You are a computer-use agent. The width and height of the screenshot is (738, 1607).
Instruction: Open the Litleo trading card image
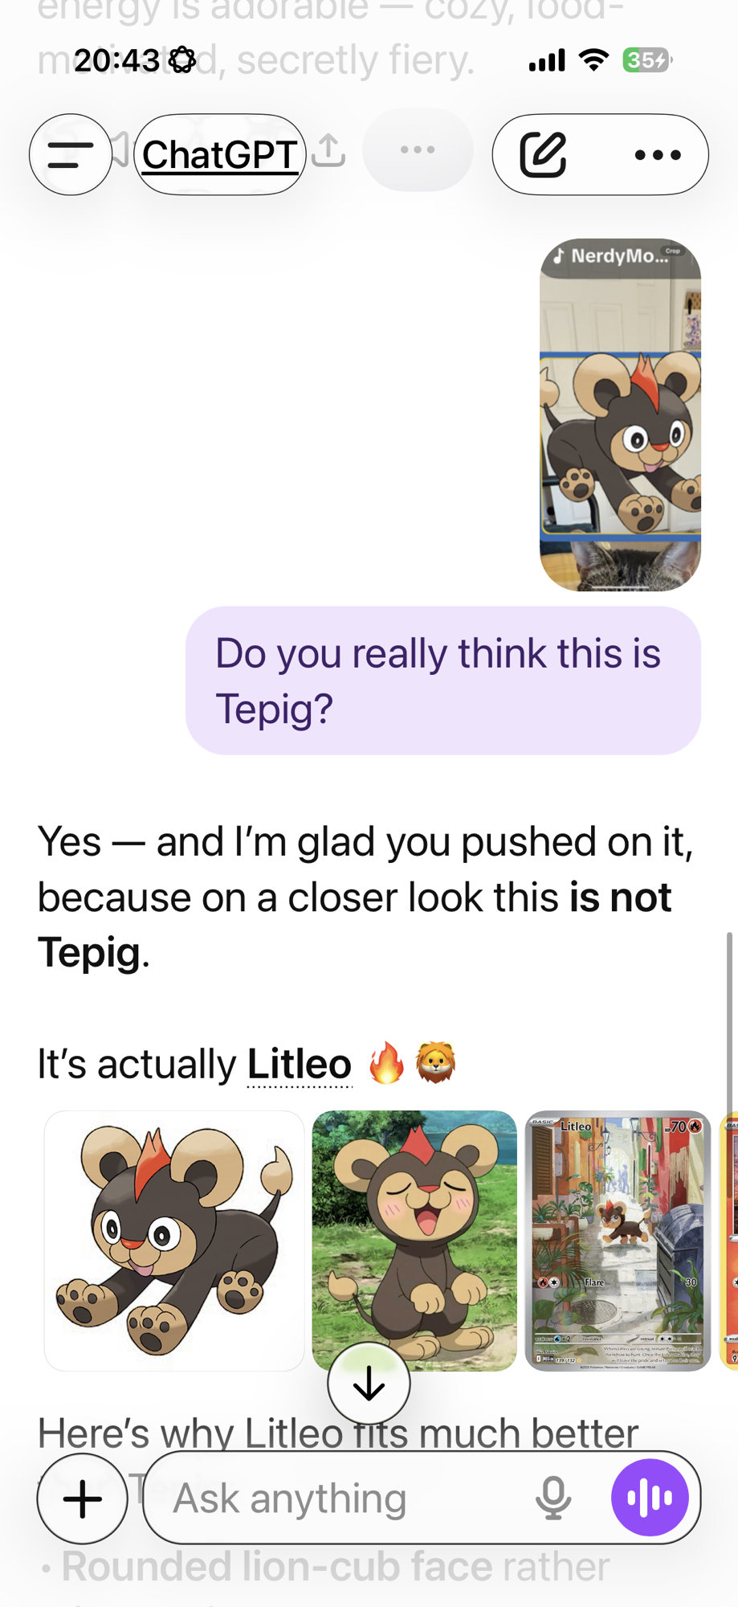[618, 1241]
